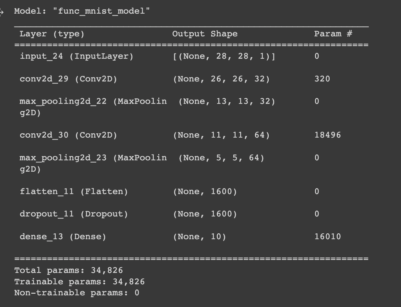This screenshot has width=401, height=307.
Task: Click the 320 parameter count value
Action: point(322,79)
